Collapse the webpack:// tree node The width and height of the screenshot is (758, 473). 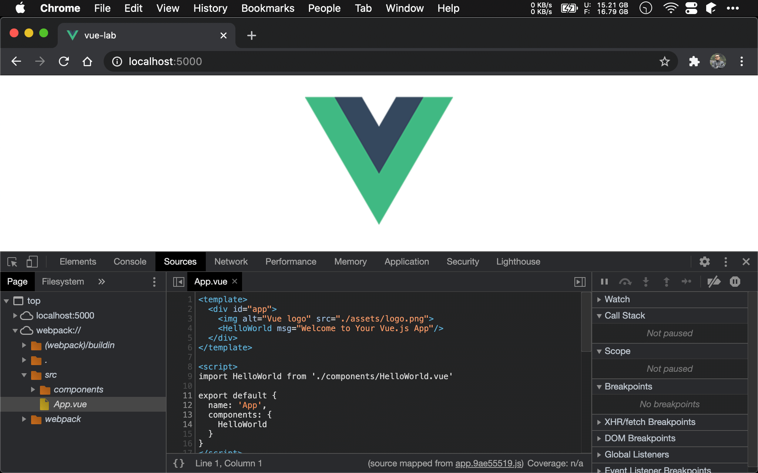coord(15,331)
